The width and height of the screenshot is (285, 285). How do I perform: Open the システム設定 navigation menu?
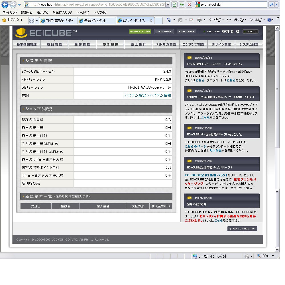[249, 44]
